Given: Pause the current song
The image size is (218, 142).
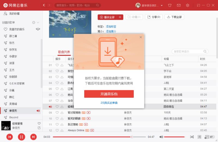Looking at the screenshot, I should coord(22,137).
